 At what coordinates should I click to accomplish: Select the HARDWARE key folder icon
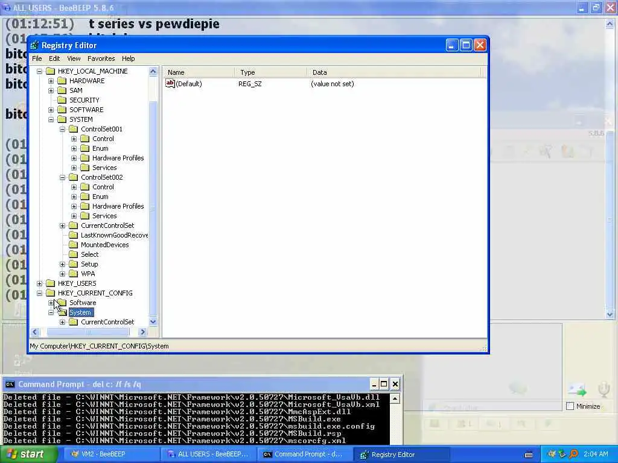coord(62,81)
